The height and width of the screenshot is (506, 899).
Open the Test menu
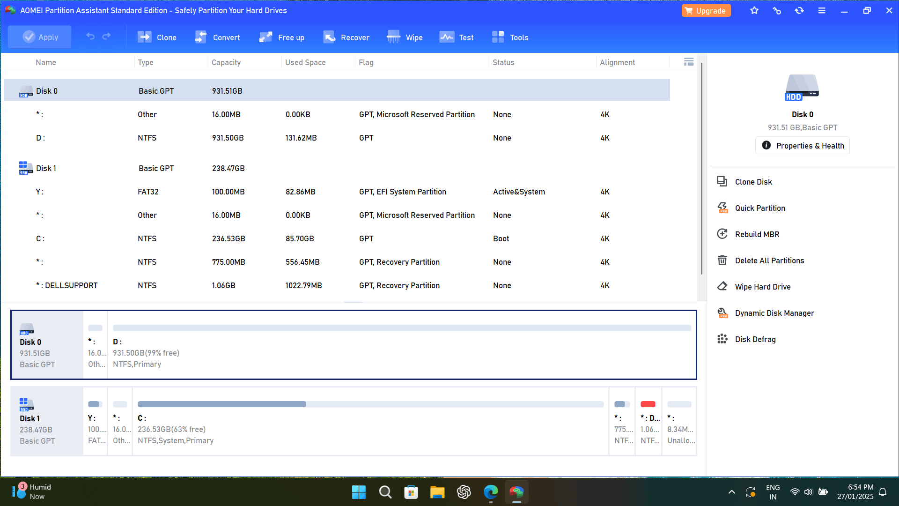[x=456, y=37]
